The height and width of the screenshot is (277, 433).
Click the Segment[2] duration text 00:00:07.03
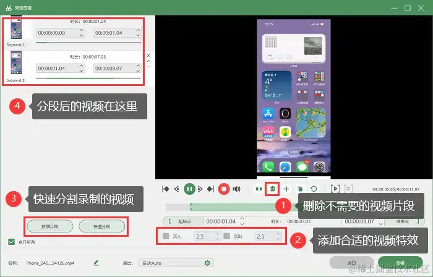(x=94, y=57)
